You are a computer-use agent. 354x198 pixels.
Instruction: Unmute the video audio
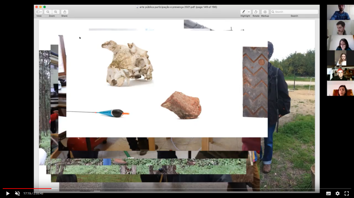tap(17, 193)
